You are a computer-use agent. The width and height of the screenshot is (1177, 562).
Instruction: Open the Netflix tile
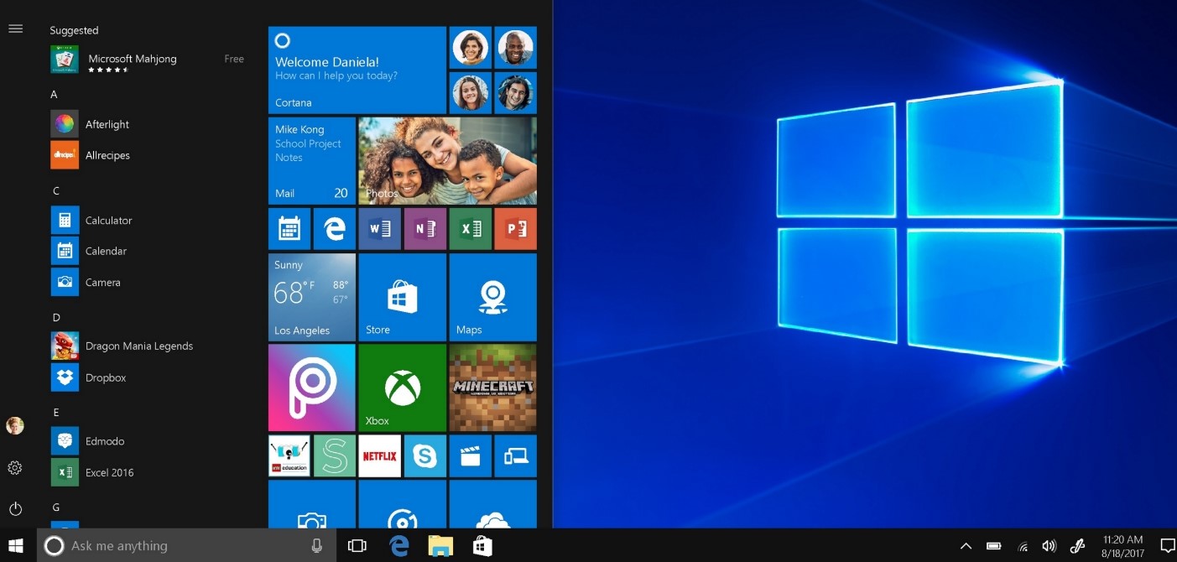pos(379,455)
